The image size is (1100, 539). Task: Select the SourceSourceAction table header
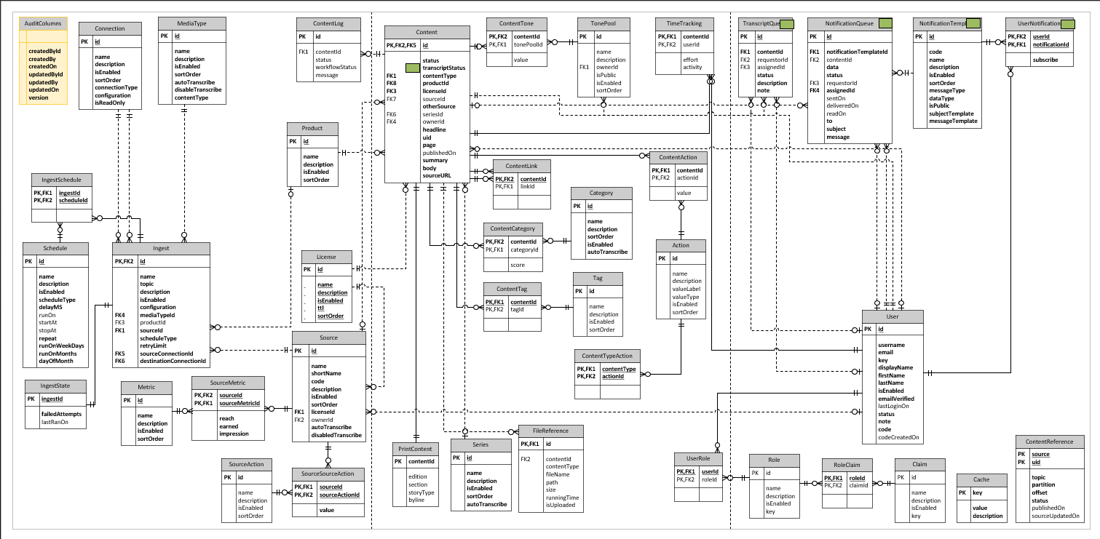(x=327, y=474)
